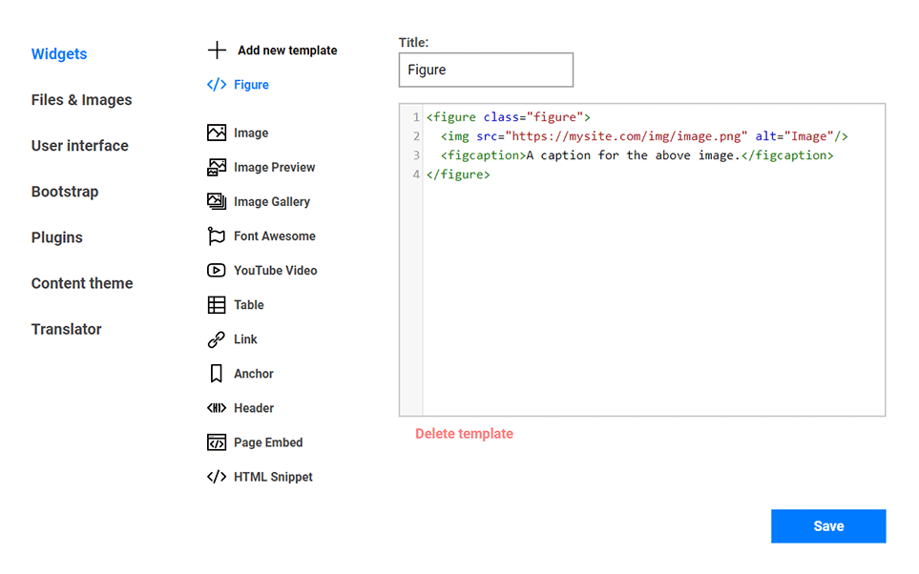This screenshot has width=919, height=574.
Task: Open the Bootstrap section
Action: click(65, 192)
